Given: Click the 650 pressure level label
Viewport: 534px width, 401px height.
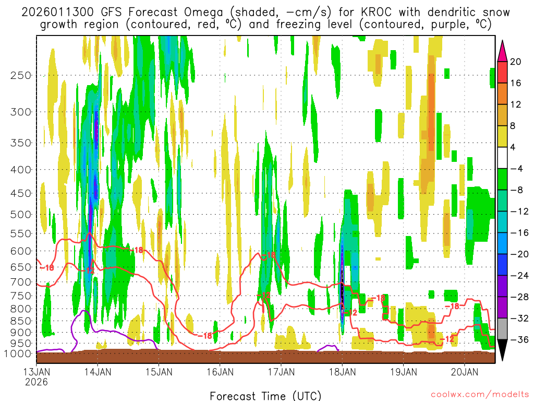Looking at the screenshot, I should pos(21,267).
